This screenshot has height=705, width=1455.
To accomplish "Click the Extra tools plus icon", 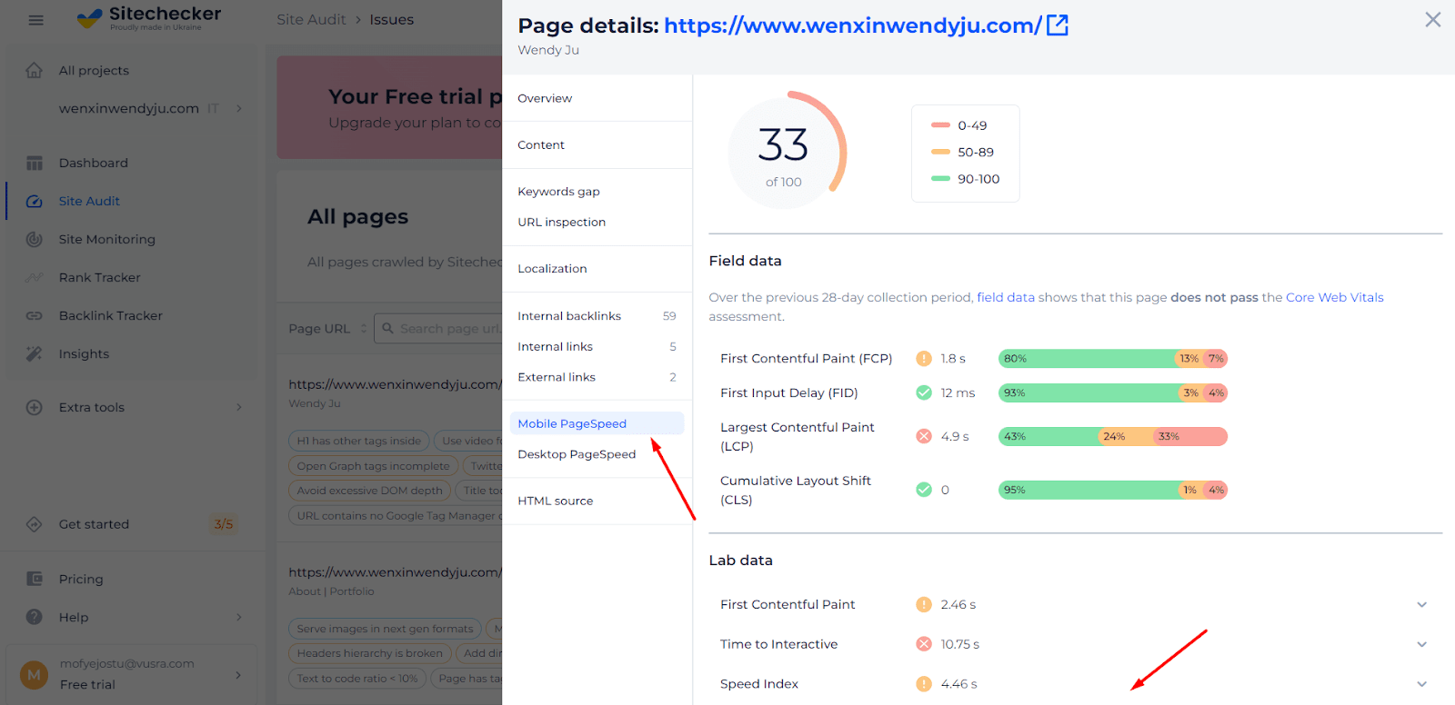I will (x=35, y=407).
